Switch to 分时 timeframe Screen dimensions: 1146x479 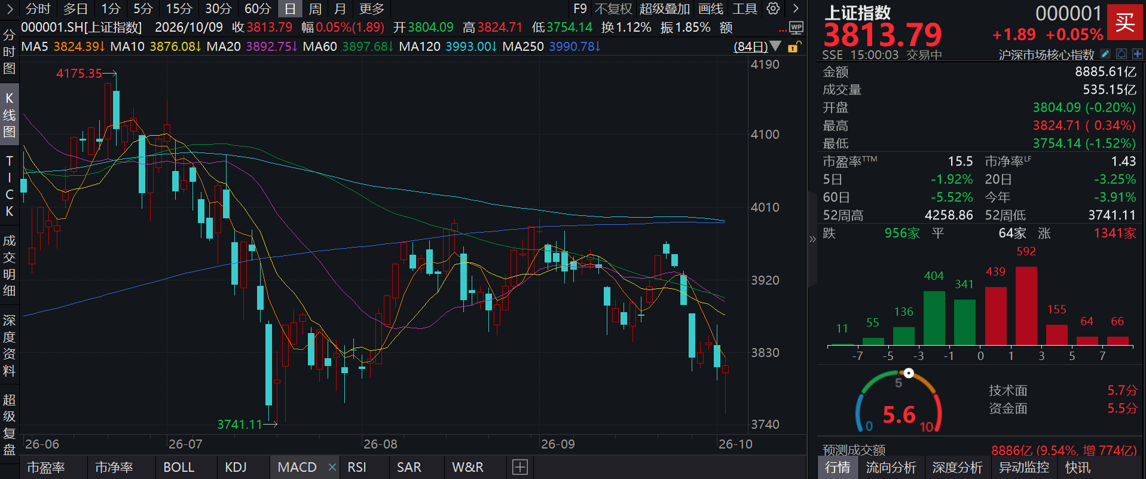coord(38,8)
